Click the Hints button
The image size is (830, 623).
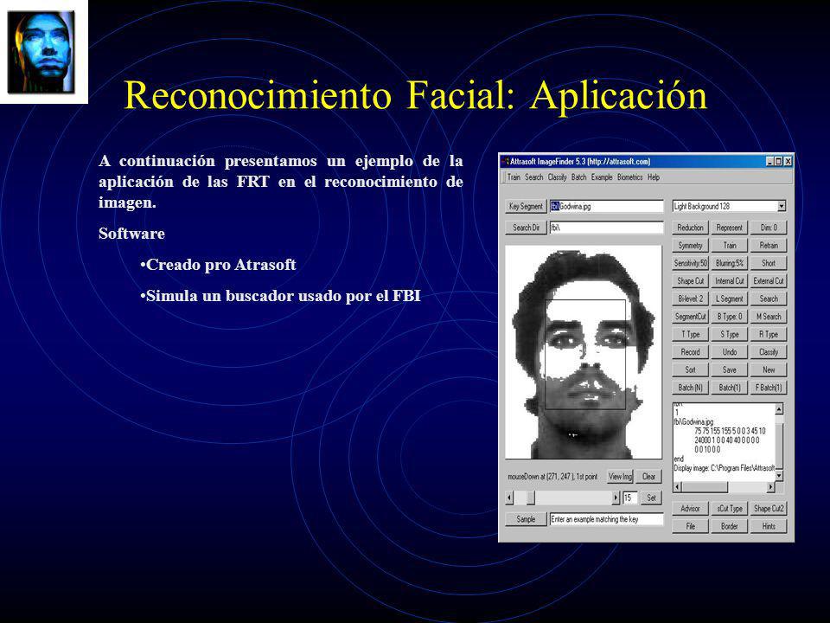click(x=769, y=527)
